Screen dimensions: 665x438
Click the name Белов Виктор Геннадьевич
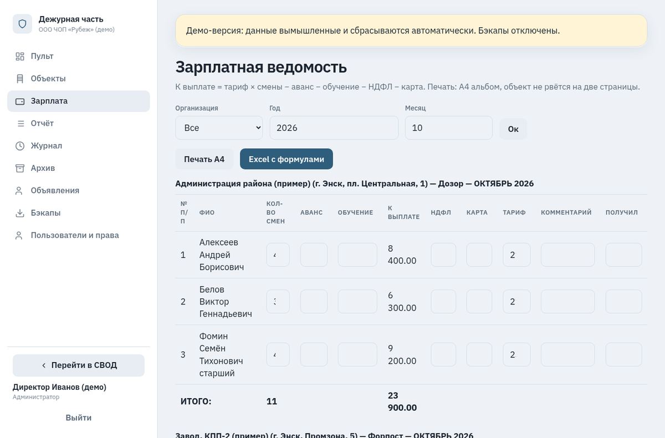point(226,302)
